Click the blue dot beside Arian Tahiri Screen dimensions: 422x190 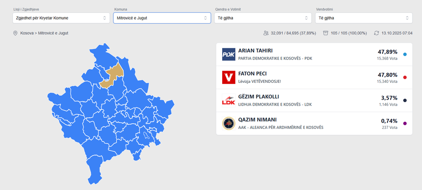click(x=405, y=54)
